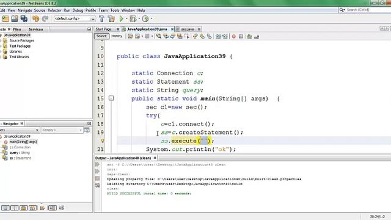Click Clean and Build Project icon

point(111,19)
